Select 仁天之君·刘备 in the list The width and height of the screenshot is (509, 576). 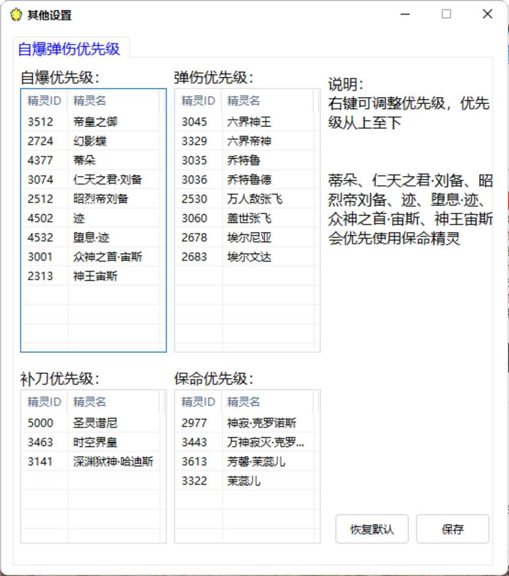click(x=107, y=180)
